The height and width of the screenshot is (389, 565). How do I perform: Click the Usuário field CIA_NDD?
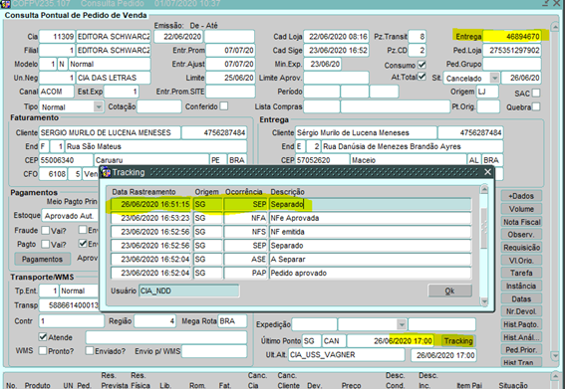tap(188, 291)
